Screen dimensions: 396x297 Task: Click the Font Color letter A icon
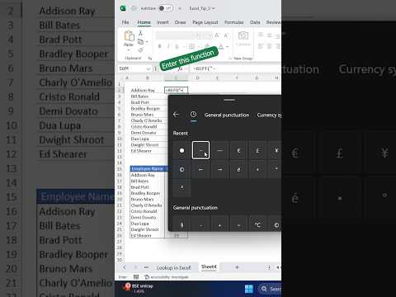click(x=221, y=46)
